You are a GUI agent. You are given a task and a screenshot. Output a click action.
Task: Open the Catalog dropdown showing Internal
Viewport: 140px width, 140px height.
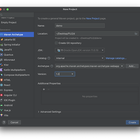(x=80, y=58)
